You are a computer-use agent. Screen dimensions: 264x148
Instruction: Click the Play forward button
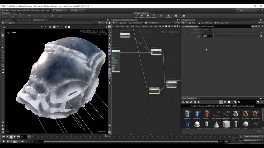pyautogui.click(x=15, y=137)
